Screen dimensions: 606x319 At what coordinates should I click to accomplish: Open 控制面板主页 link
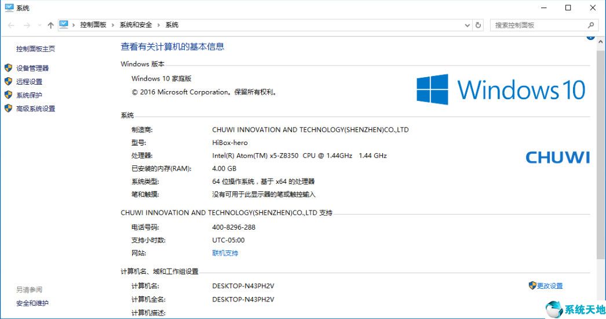click(35, 49)
